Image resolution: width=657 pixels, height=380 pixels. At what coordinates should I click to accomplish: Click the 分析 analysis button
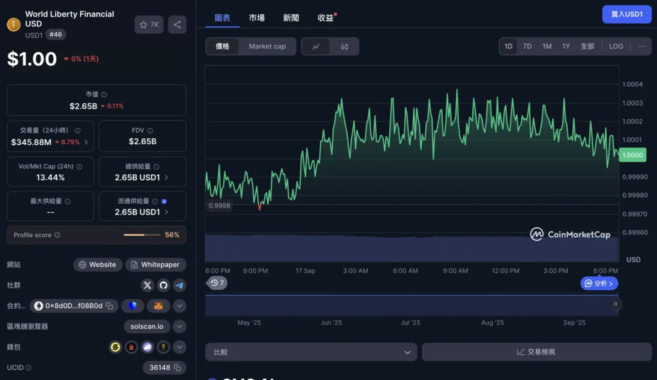599,284
